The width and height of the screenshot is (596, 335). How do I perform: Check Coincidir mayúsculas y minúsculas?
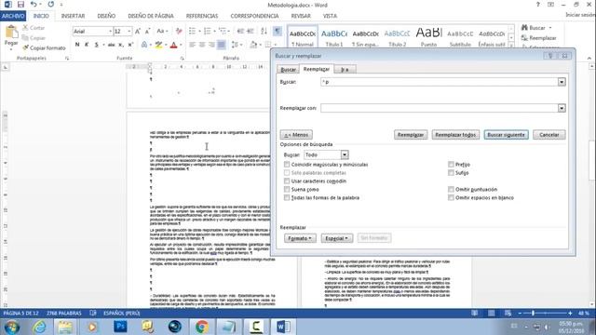pyautogui.click(x=287, y=165)
